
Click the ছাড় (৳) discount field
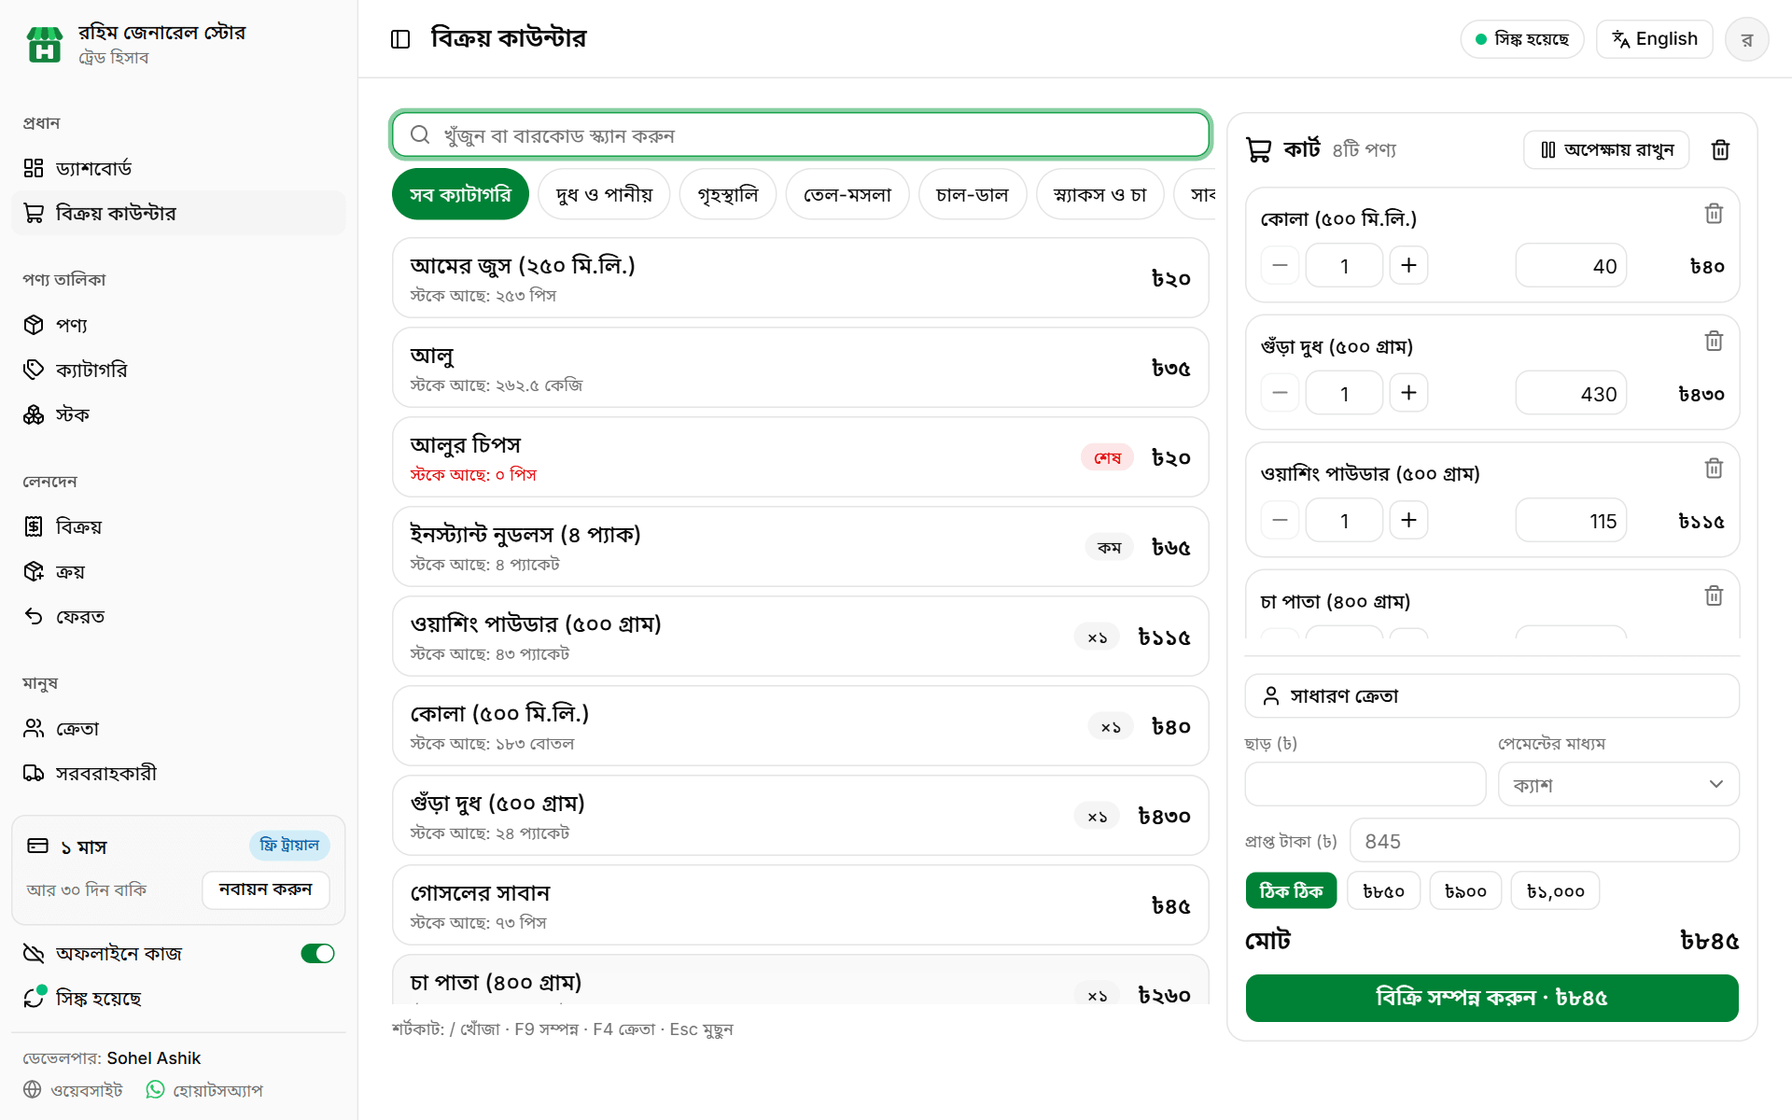pos(1365,784)
